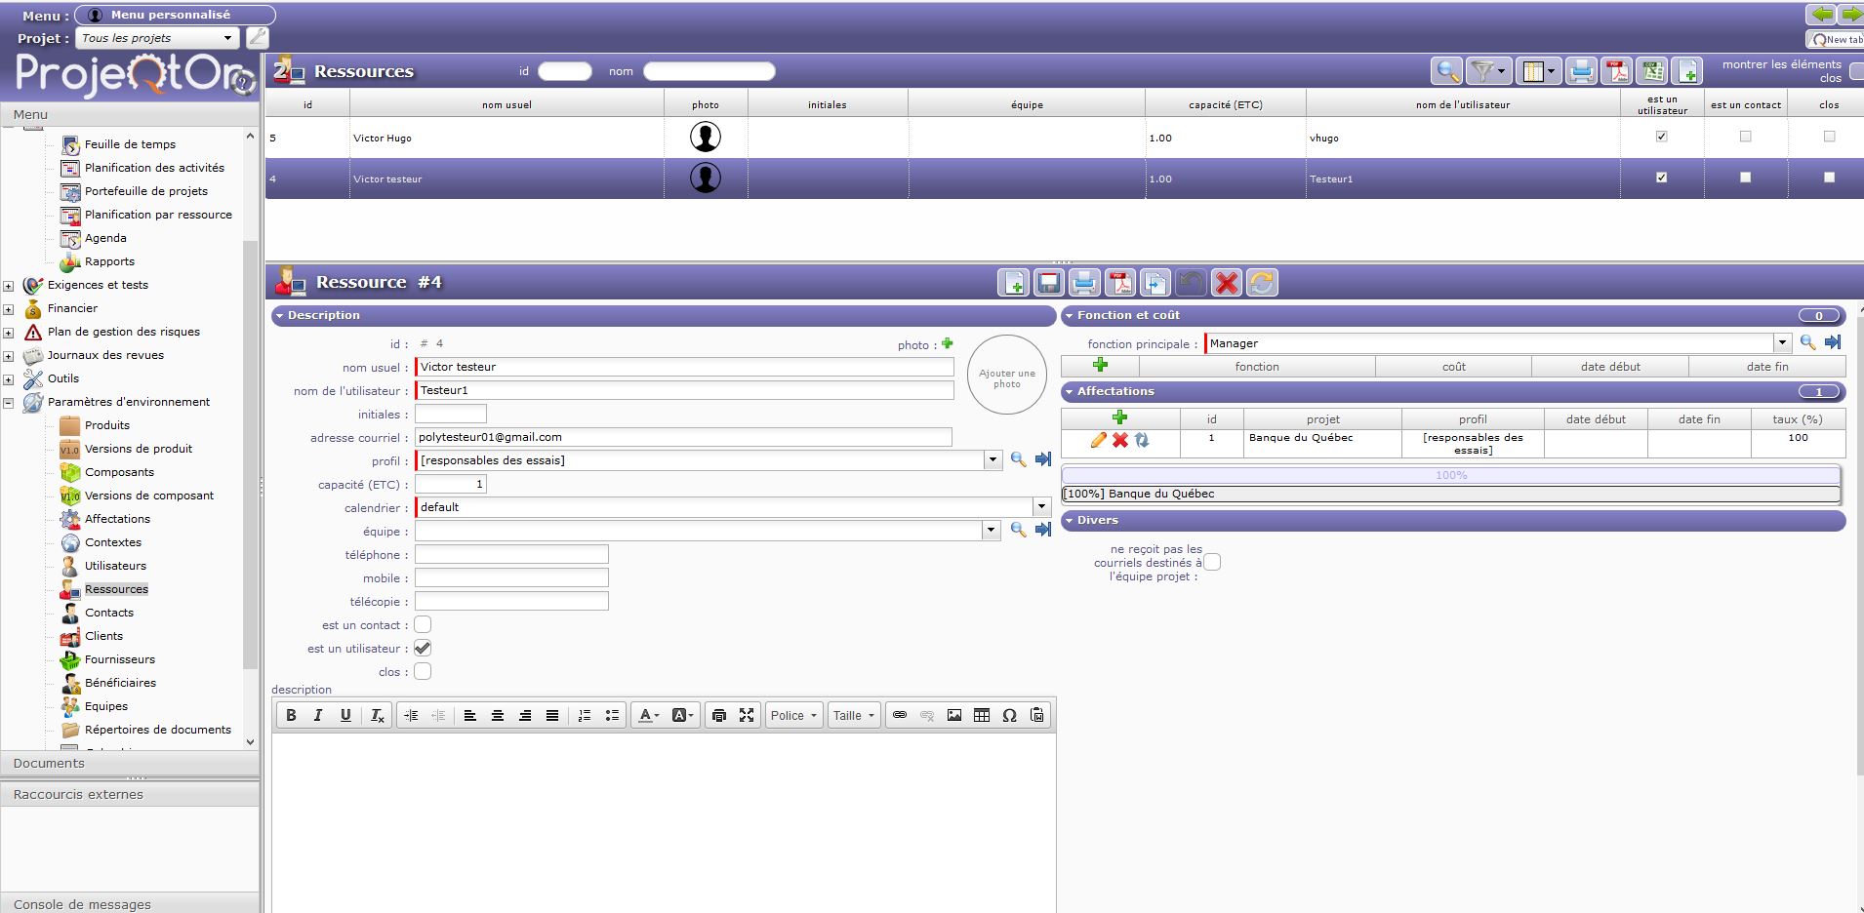Image resolution: width=1864 pixels, height=913 pixels.
Task: Open the 'Raccourcis externes' panel
Action: [x=130, y=794]
